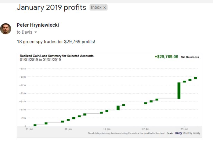Open the embedded Realized Gain/Loss chart image
This screenshot has width=213, height=142.
coord(109,95)
